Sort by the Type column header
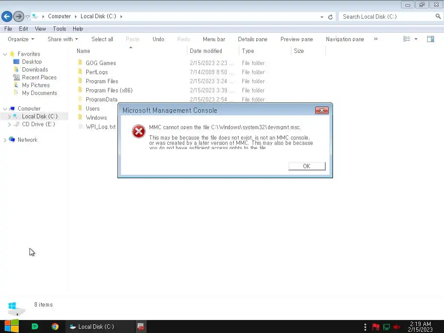Image resolution: width=444 pixels, height=333 pixels. point(248,51)
